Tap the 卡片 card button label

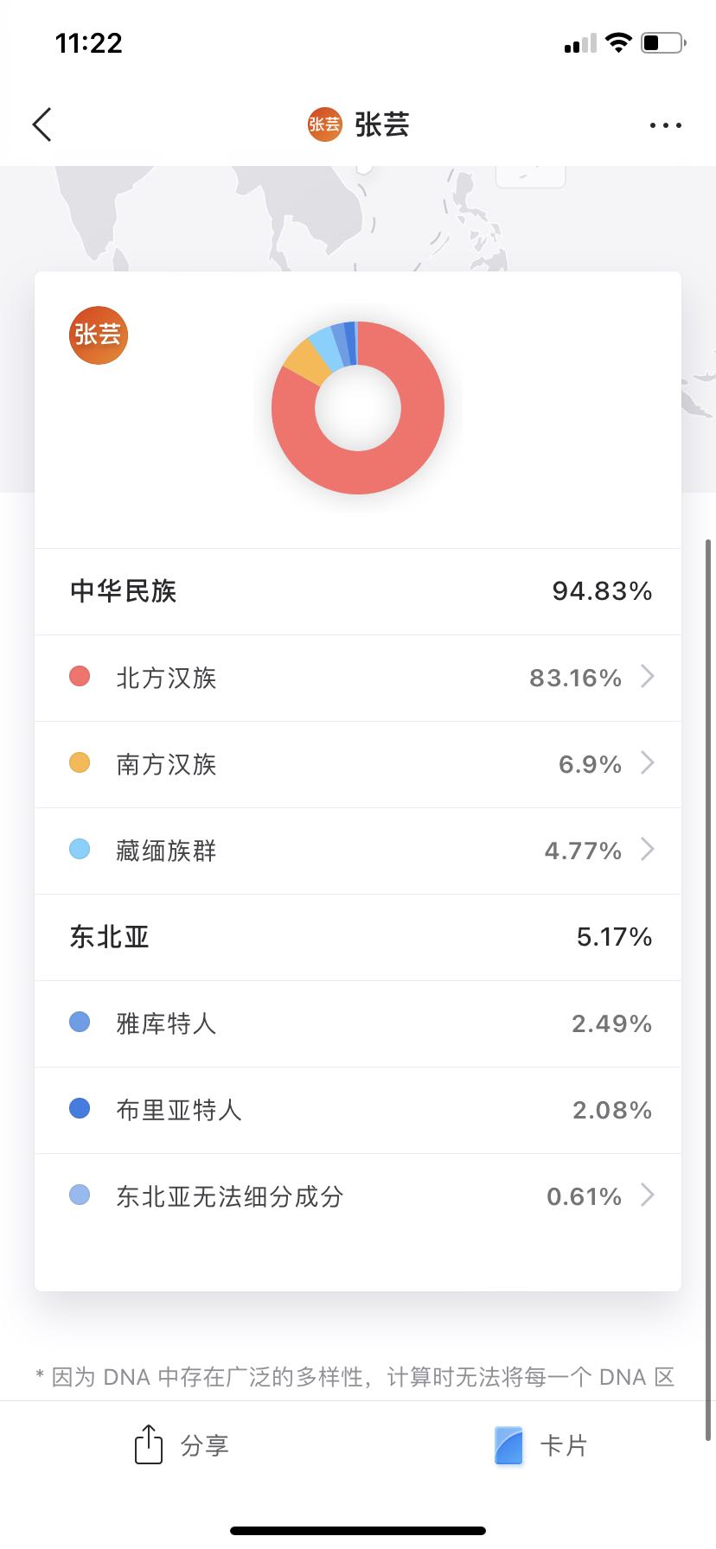(564, 1445)
